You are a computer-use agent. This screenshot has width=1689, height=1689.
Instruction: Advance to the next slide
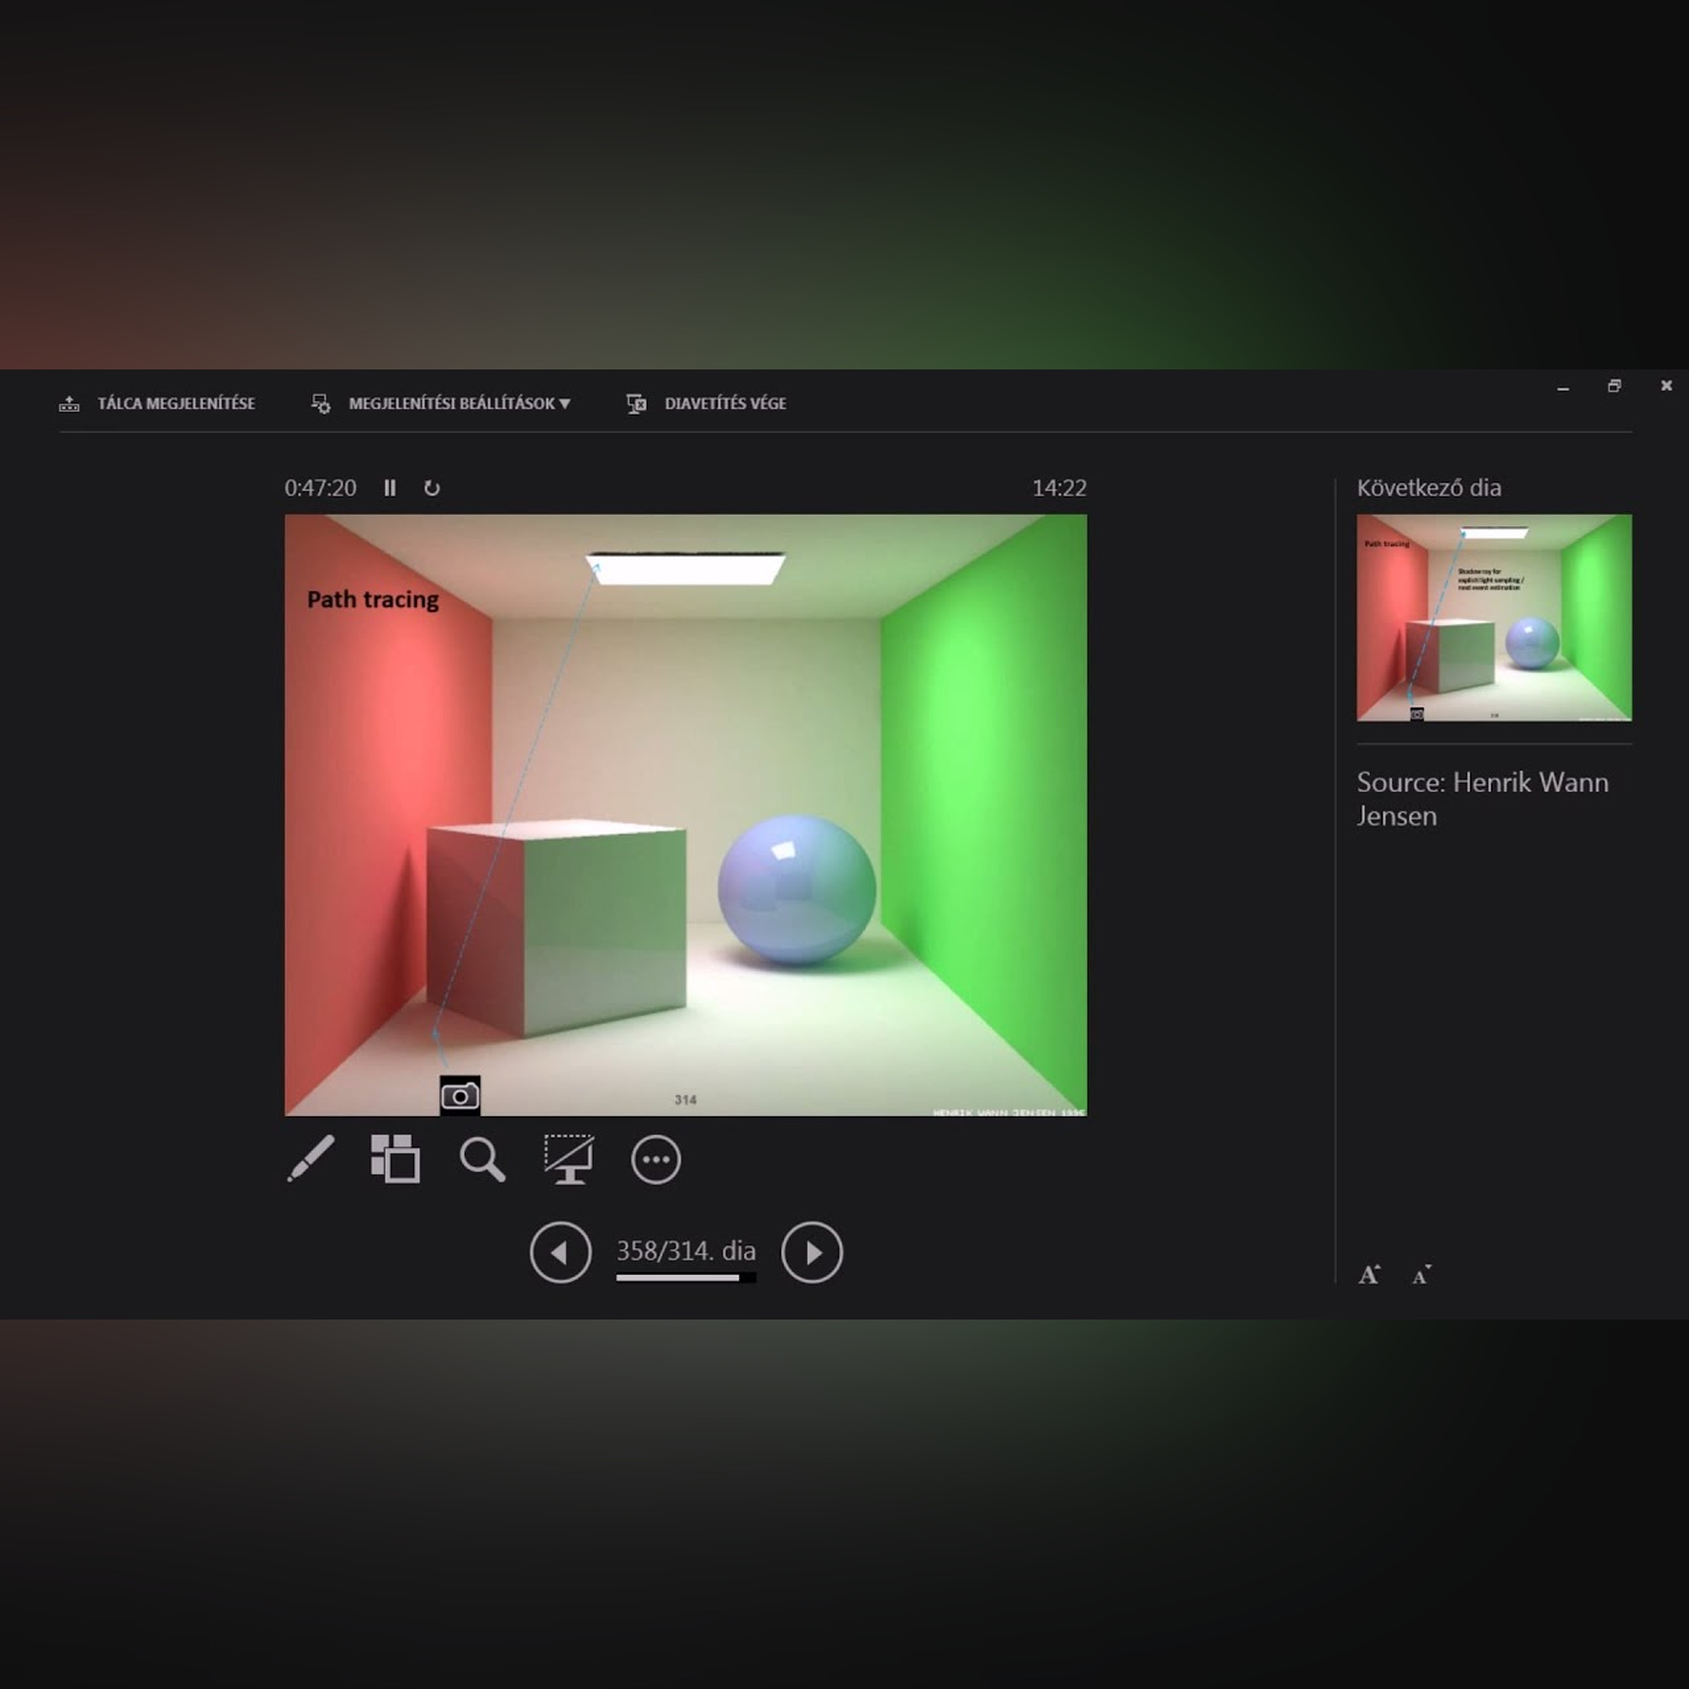coord(811,1252)
